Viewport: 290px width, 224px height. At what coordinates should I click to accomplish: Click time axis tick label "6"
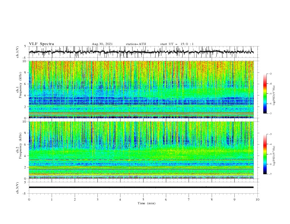click(166, 199)
